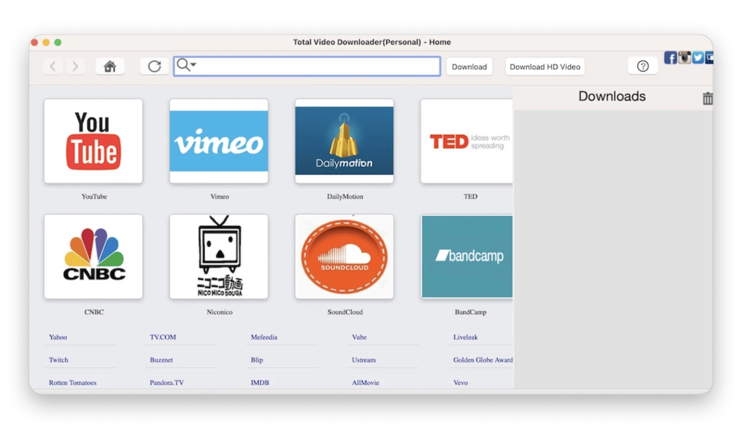Open the Vimeo tile

pyautogui.click(x=219, y=141)
